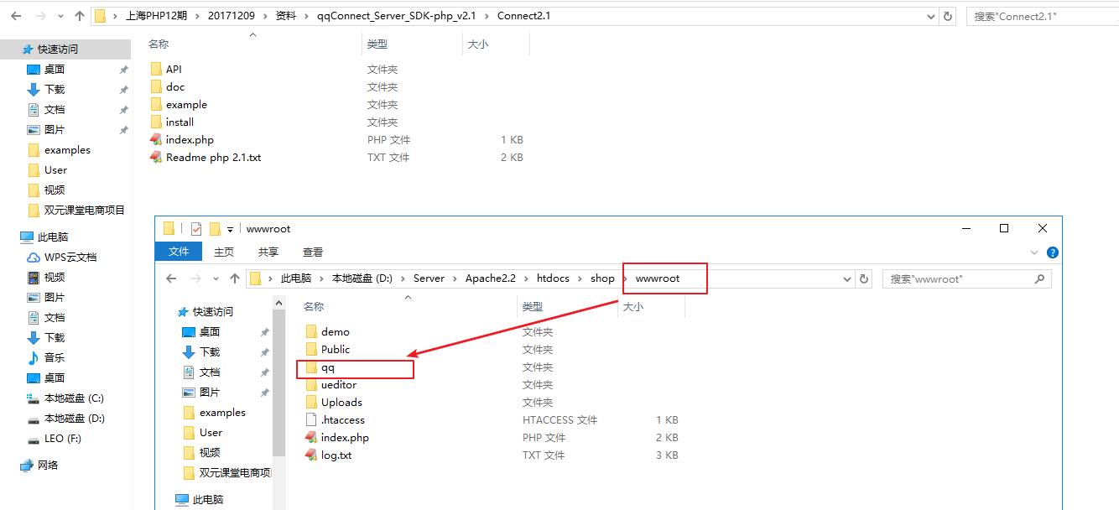Open the quick access toolbar customize dropdown
This screenshot has width=1119, height=510.
click(x=230, y=229)
